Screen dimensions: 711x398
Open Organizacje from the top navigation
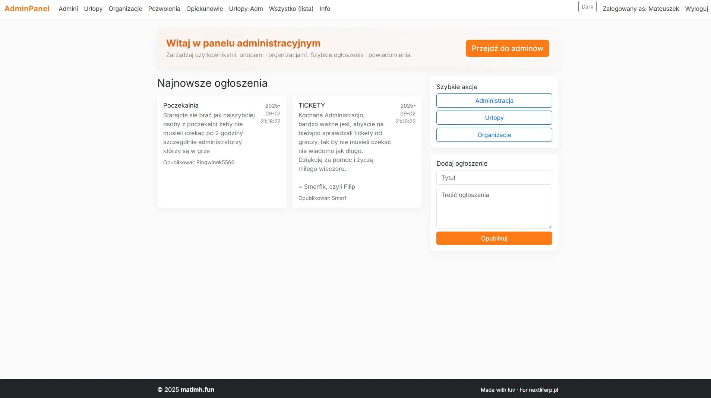125,9
